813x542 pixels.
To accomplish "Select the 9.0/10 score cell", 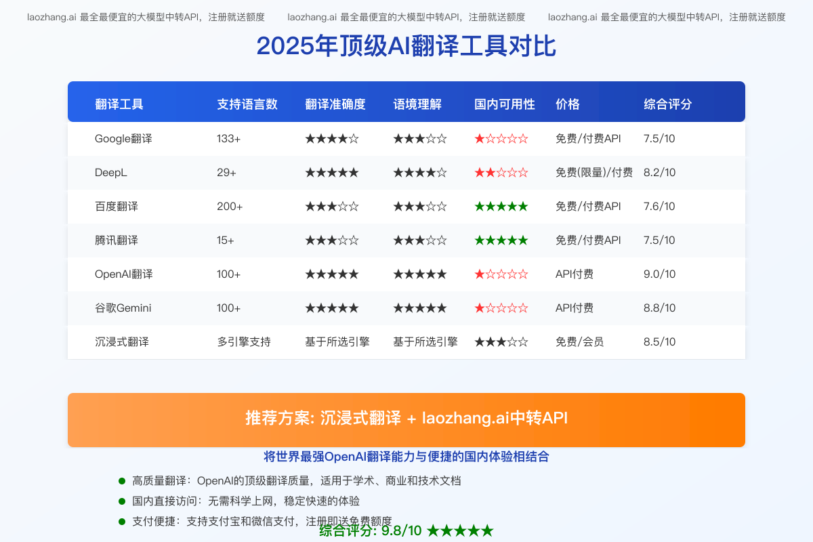I will [x=660, y=274].
